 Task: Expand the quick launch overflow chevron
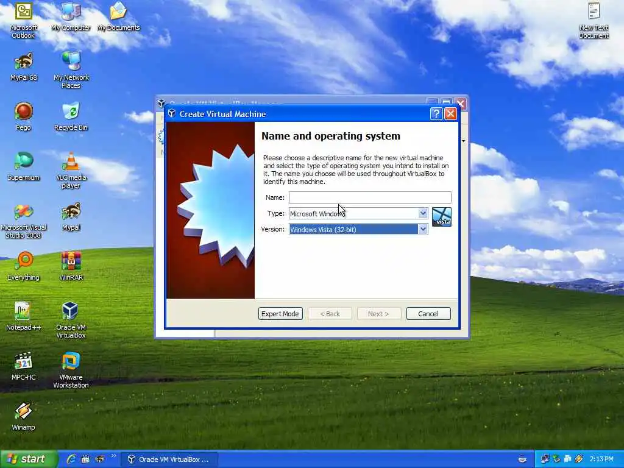point(113,456)
